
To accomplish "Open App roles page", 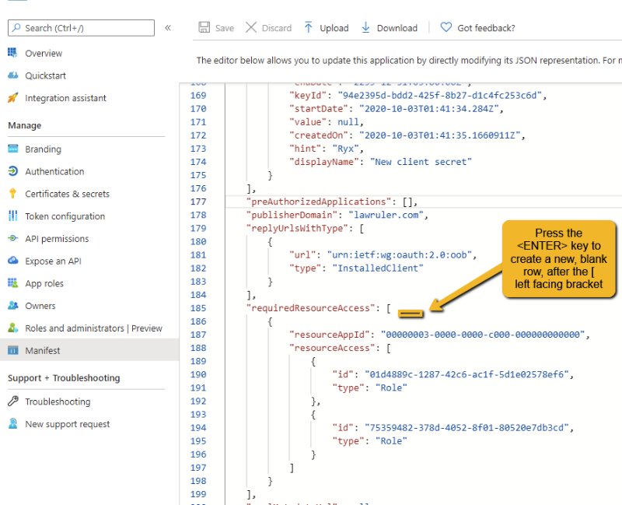I will (x=44, y=283).
